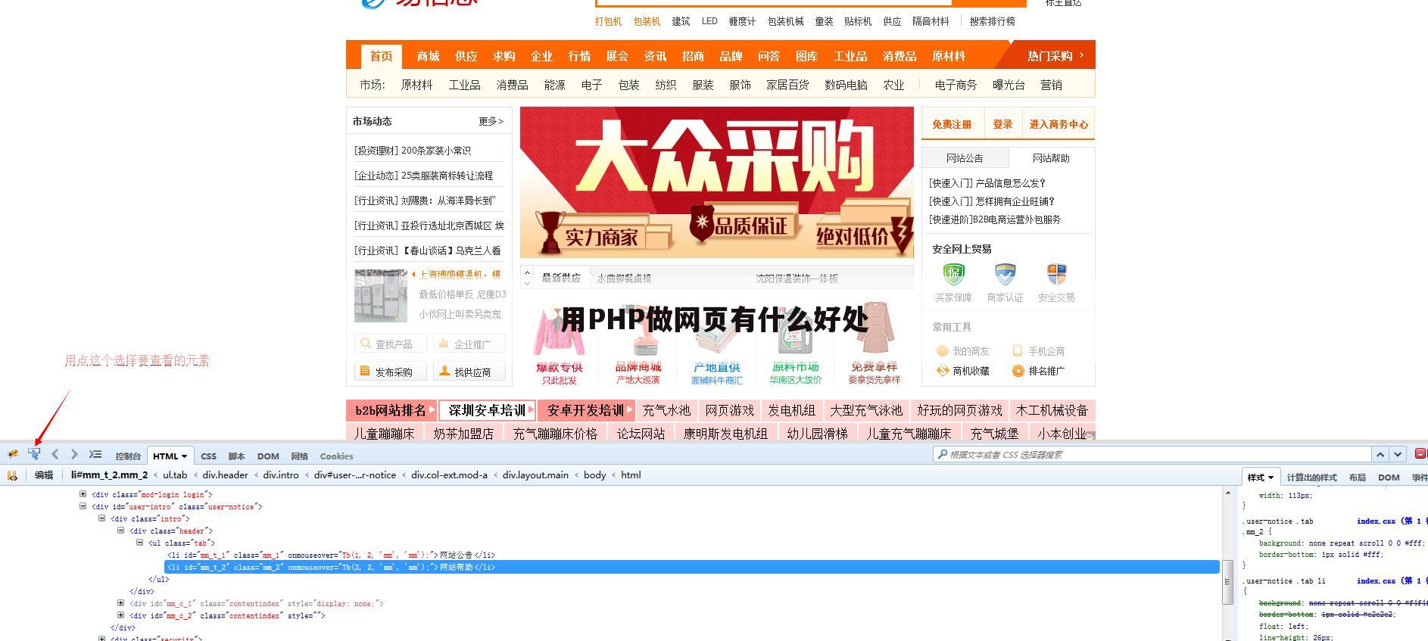
Task: Switch to the 网络 Firebug tab
Action: coord(299,456)
